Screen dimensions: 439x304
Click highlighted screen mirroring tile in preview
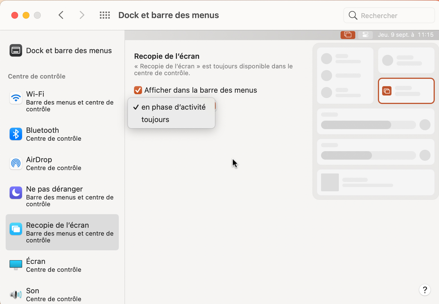406,91
